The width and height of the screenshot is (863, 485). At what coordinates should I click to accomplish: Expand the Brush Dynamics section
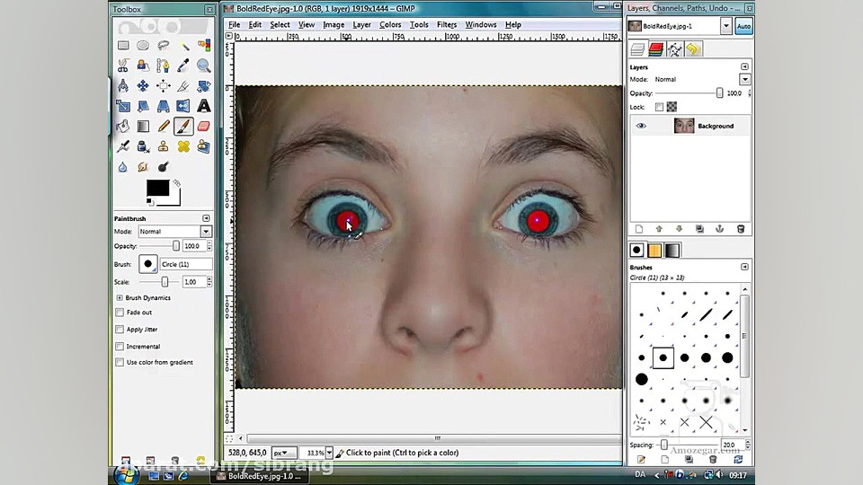[x=120, y=297]
